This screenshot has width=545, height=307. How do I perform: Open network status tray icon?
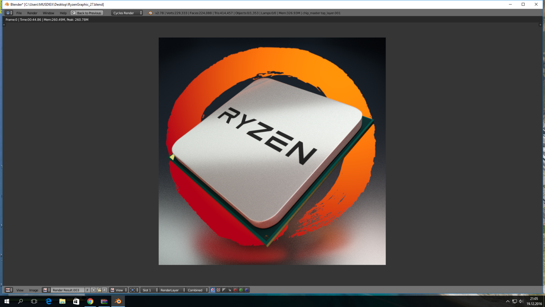coord(514,301)
